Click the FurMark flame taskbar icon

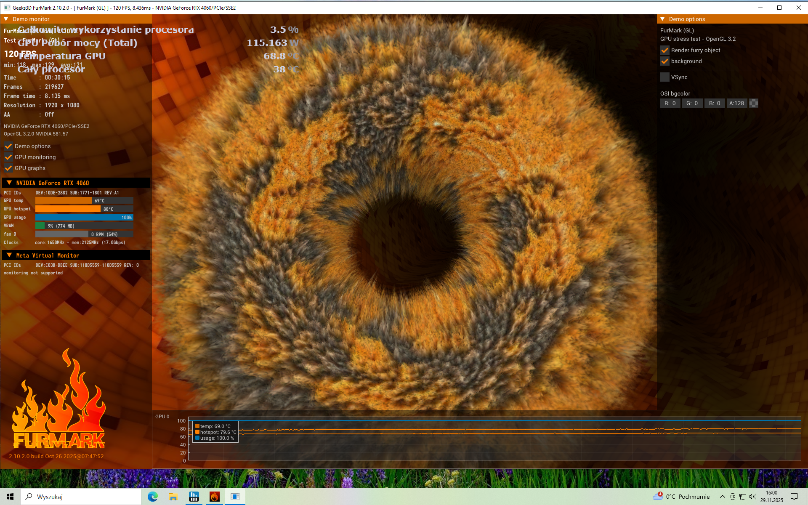pos(214,497)
